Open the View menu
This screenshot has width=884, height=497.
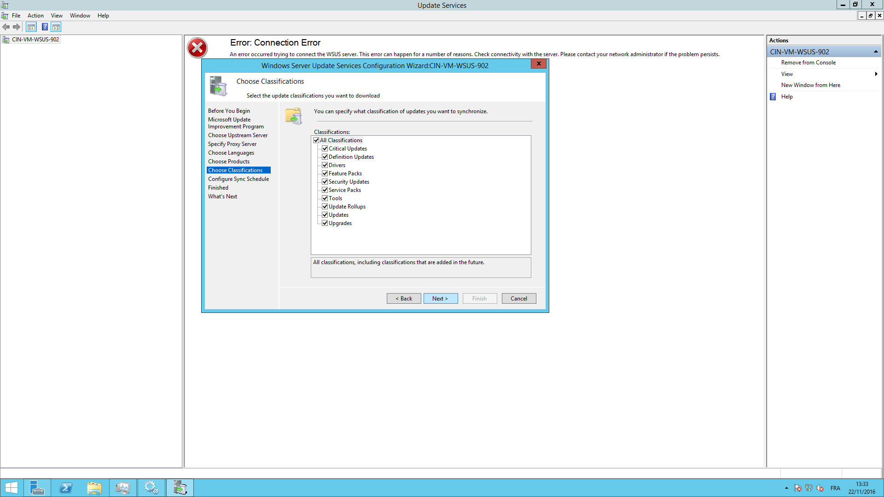[x=57, y=16]
